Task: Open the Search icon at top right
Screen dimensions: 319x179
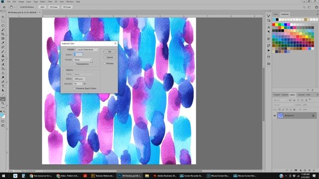Action: pyautogui.click(x=304, y=7)
